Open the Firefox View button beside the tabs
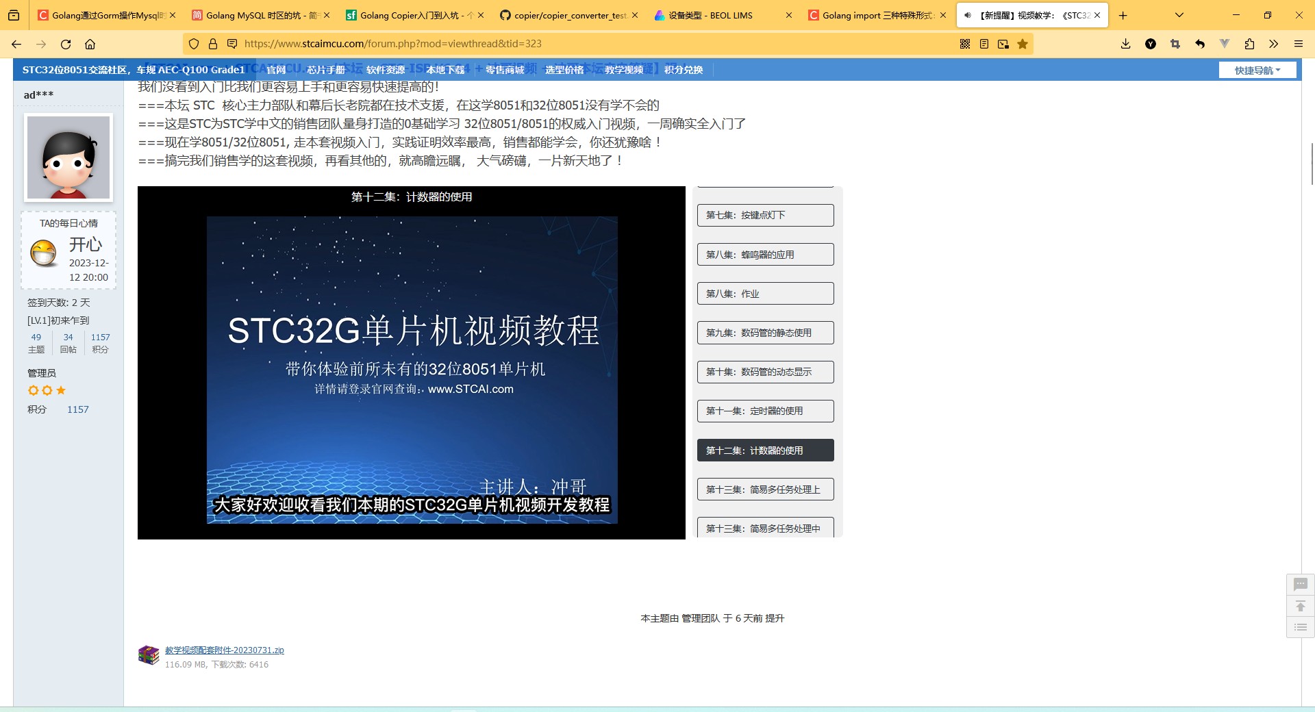This screenshot has height=712, width=1315. pyautogui.click(x=14, y=15)
